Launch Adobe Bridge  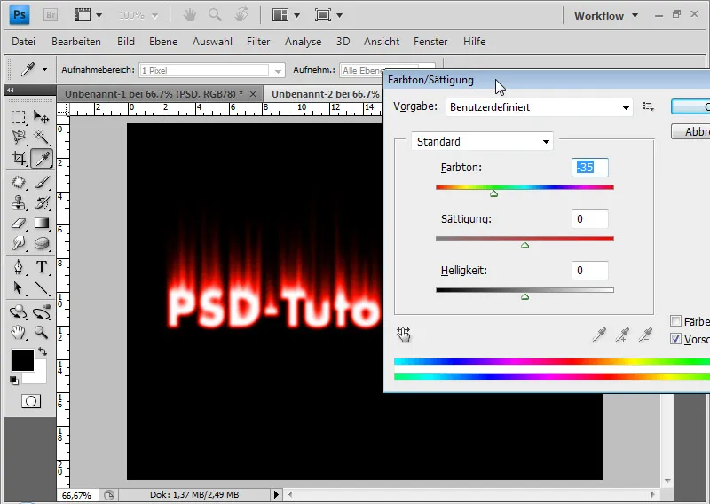[51, 15]
